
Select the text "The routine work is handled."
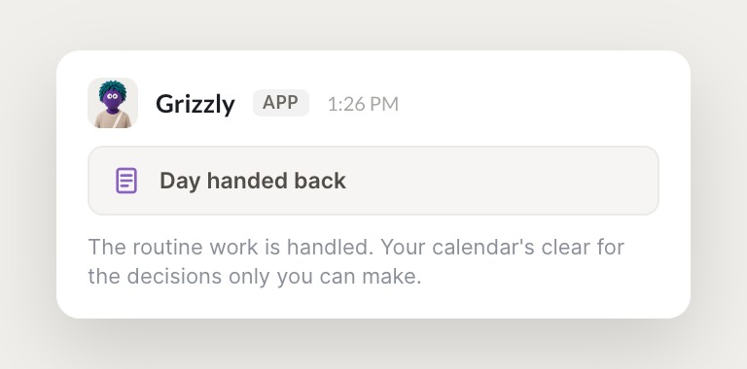[x=231, y=248]
